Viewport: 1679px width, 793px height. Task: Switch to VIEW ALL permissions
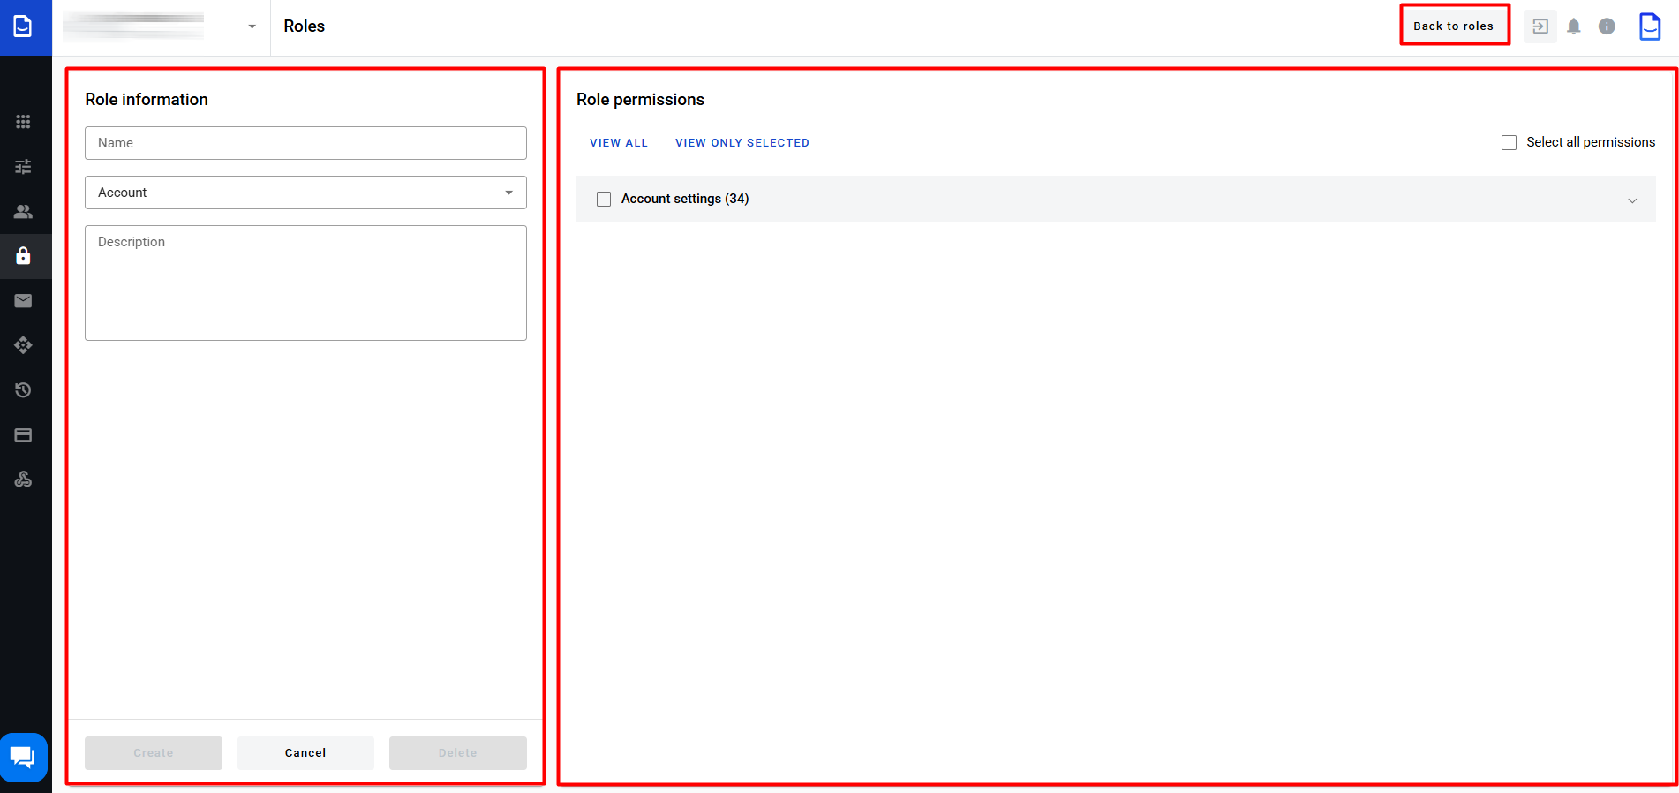(x=618, y=143)
